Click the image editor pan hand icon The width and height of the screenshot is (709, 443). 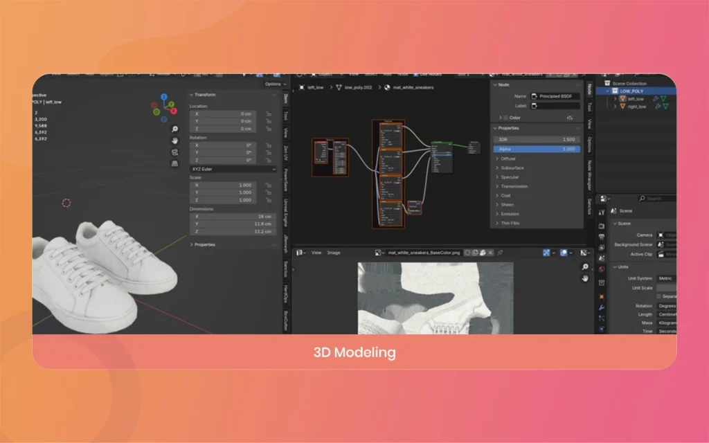click(x=585, y=278)
